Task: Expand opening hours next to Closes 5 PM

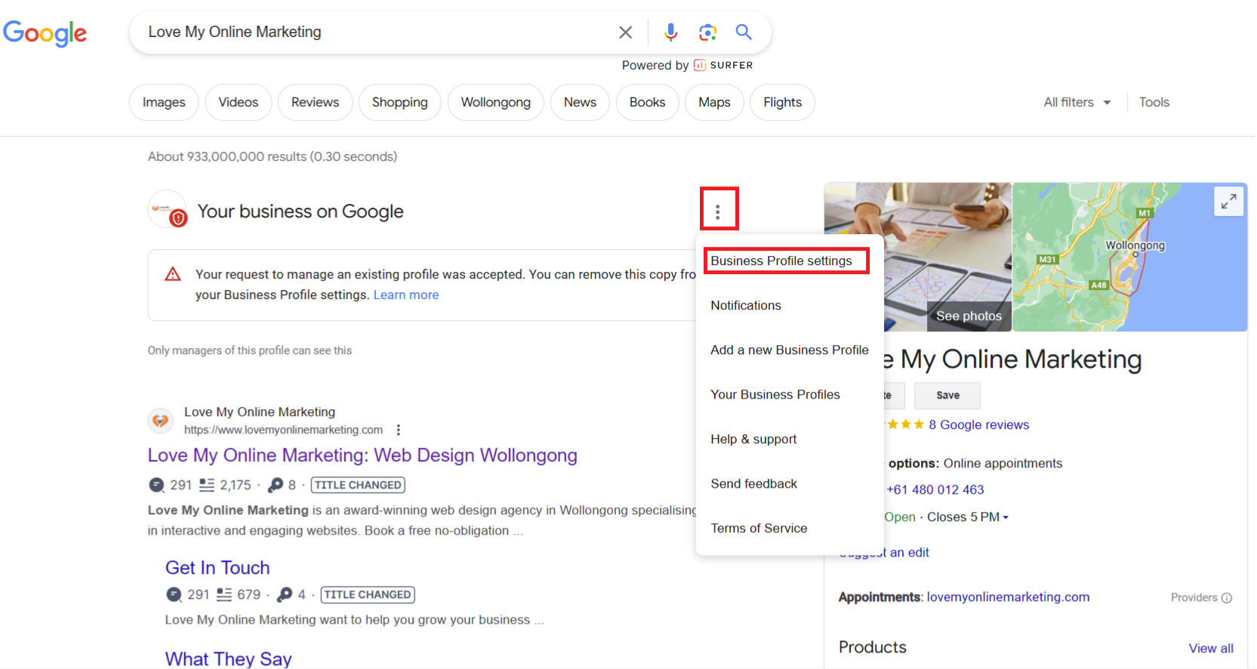Action: [x=1006, y=517]
